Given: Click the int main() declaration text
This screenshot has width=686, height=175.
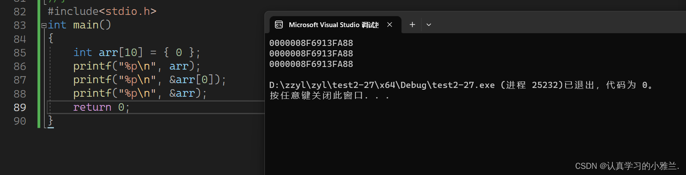Looking at the screenshot, I should [x=80, y=25].
